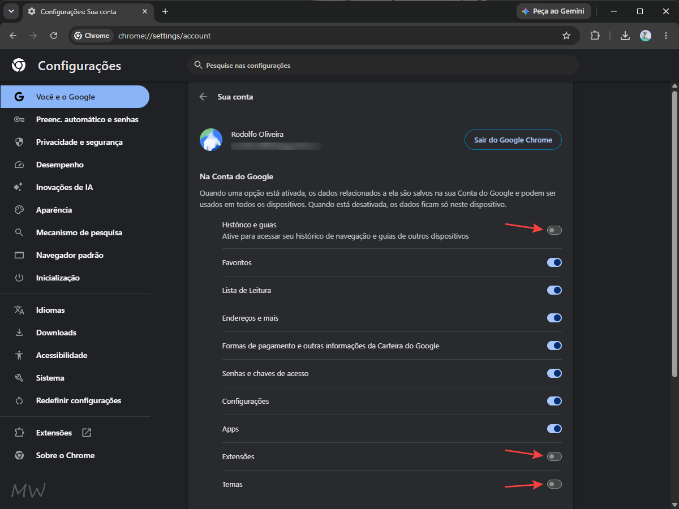Viewport: 679px width, 509px height.
Task: Toggle the Apps sync switch
Action: point(555,429)
